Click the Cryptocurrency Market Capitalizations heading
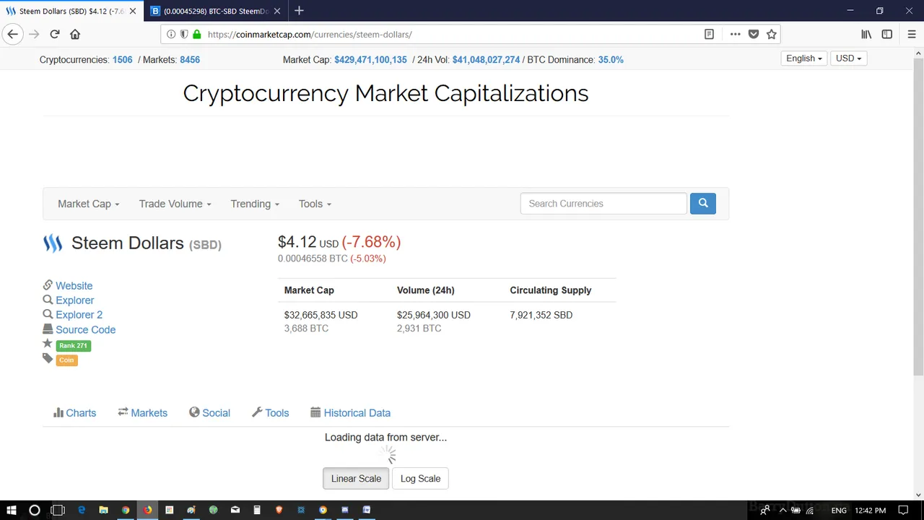The image size is (924, 520). tap(385, 93)
